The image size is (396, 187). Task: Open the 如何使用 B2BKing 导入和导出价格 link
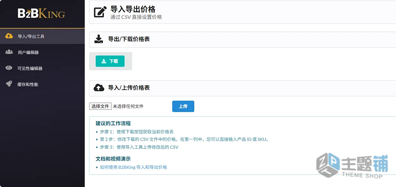(133, 167)
